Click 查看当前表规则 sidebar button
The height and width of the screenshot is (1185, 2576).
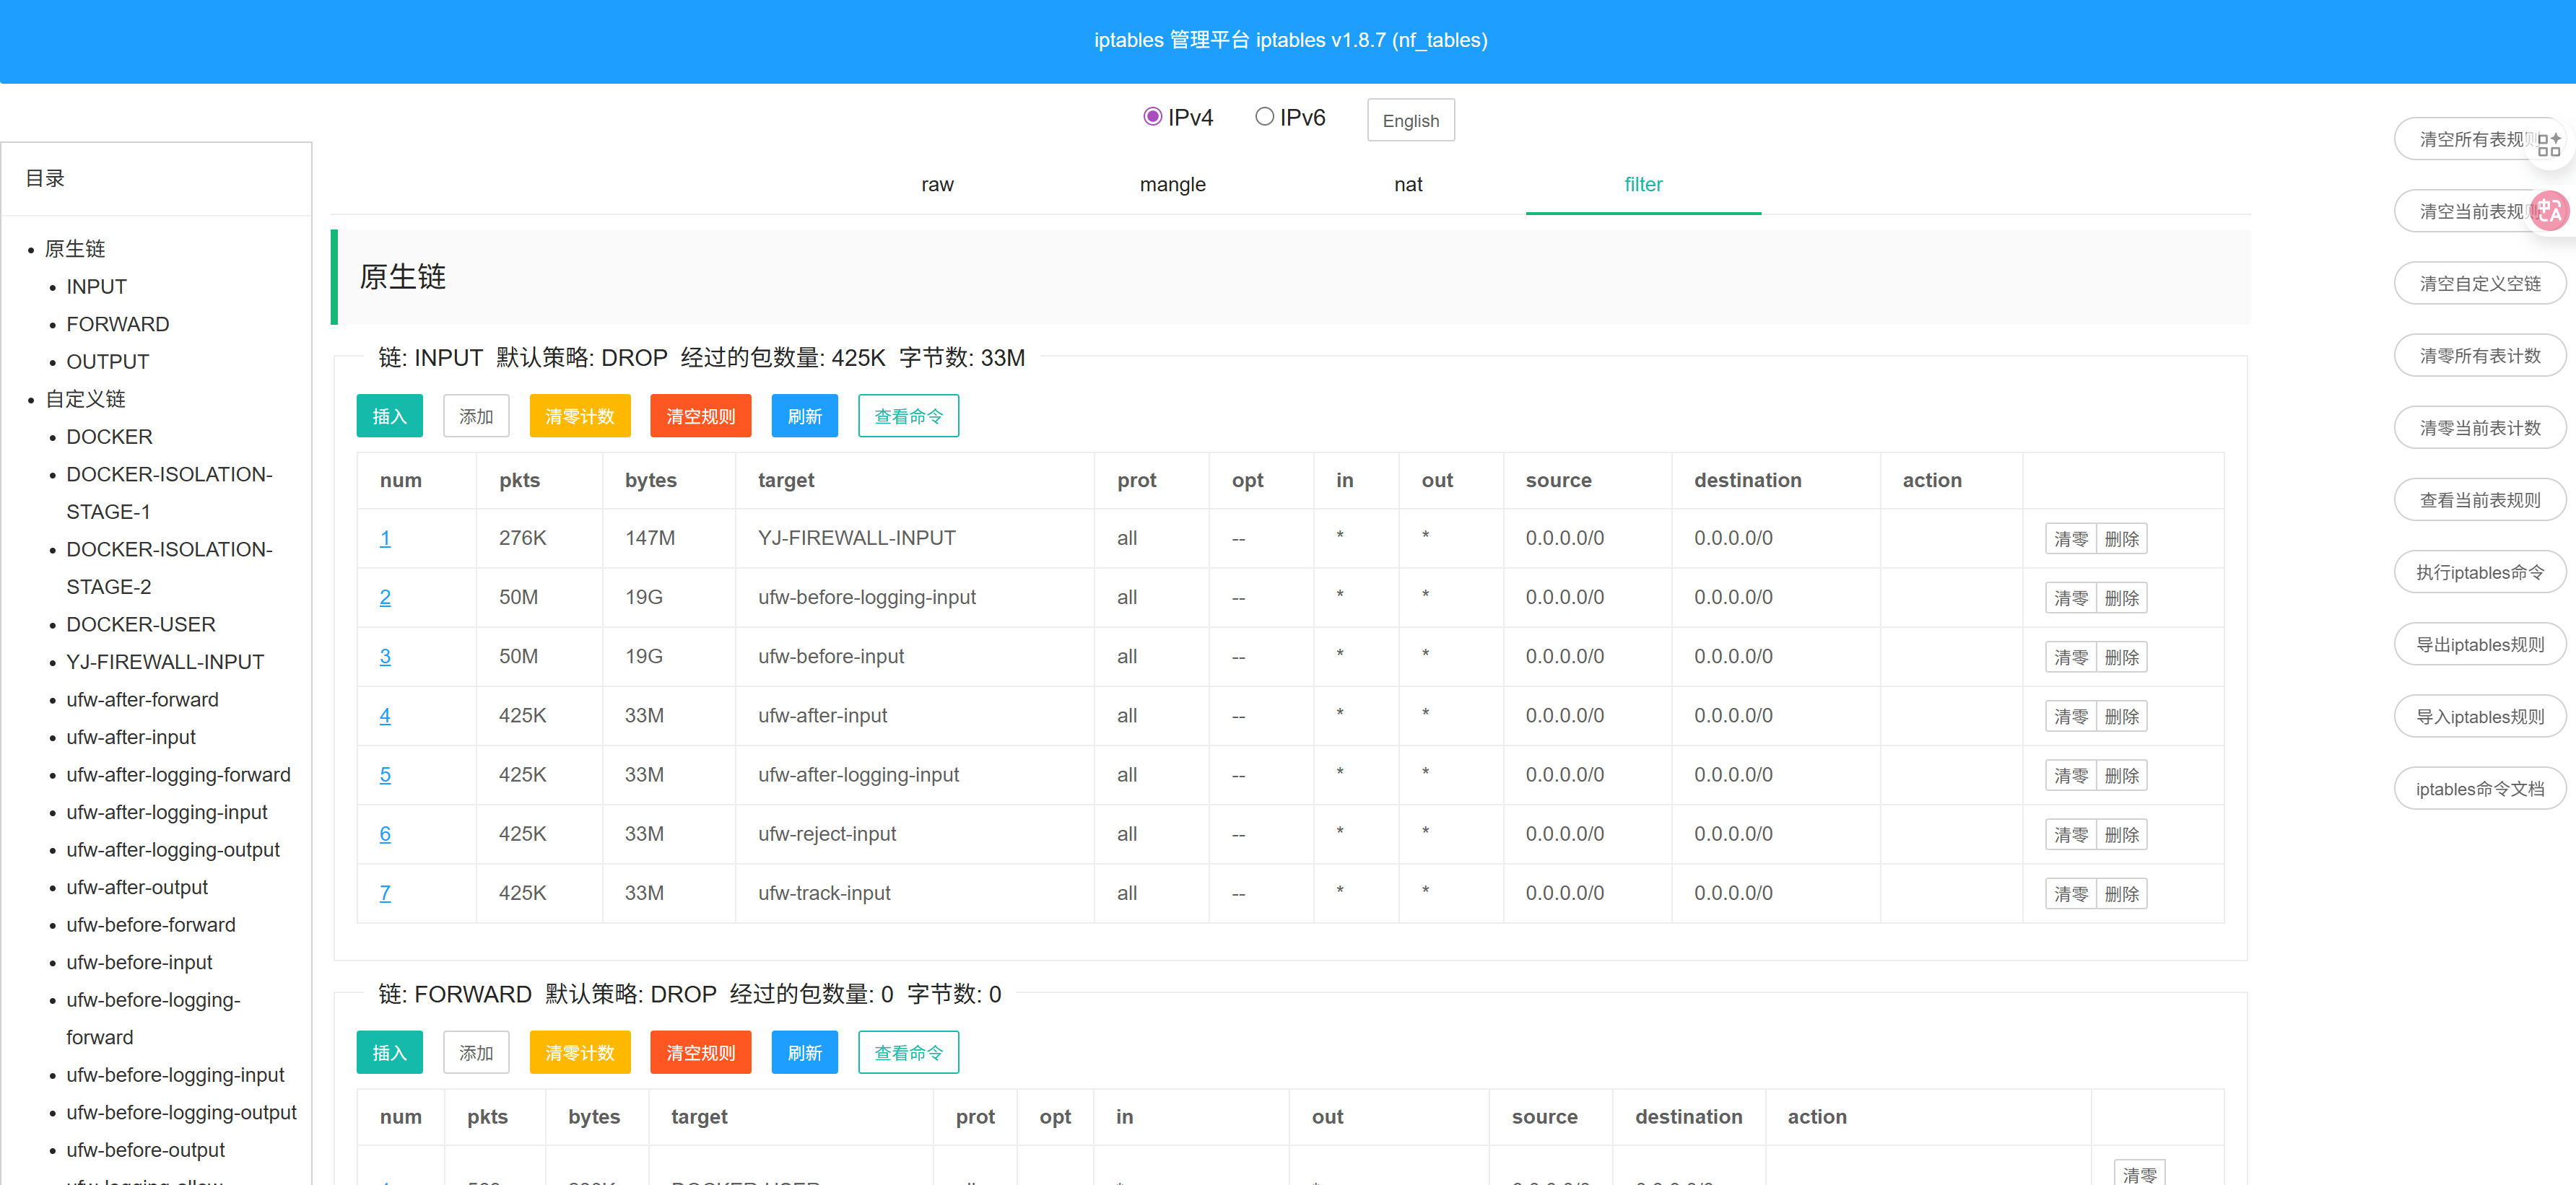[x=2479, y=499]
